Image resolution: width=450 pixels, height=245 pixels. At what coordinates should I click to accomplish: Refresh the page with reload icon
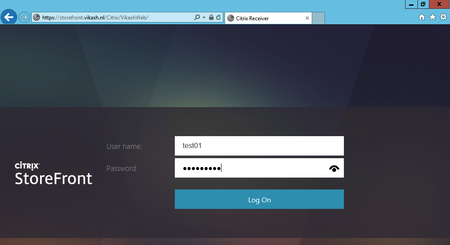click(x=218, y=17)
